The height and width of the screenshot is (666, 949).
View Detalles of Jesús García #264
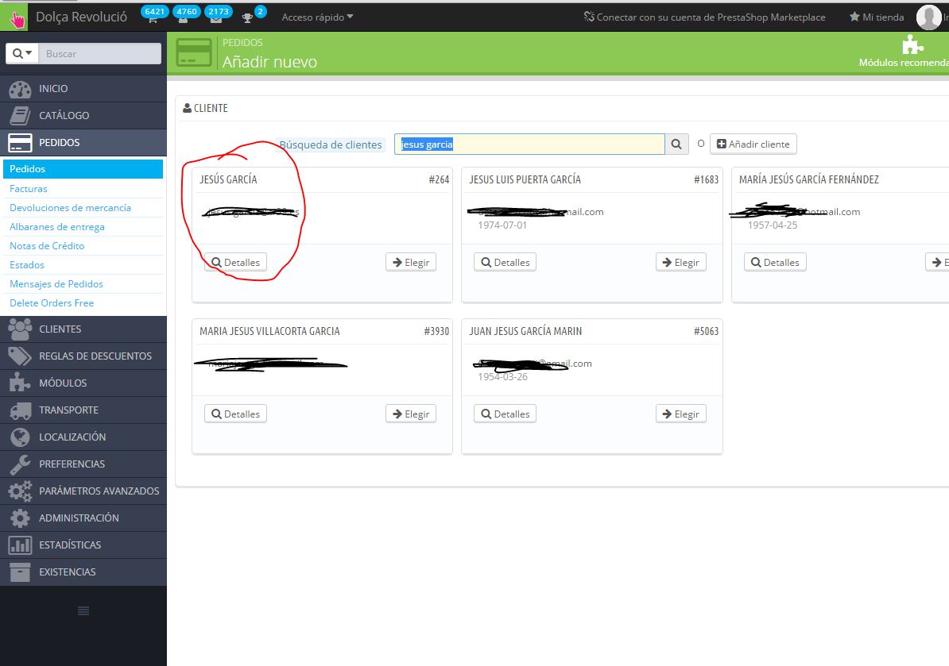(235, 262)
